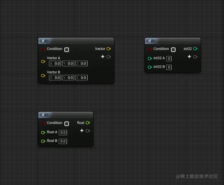Click the int32 A input pin

point(150,58)
